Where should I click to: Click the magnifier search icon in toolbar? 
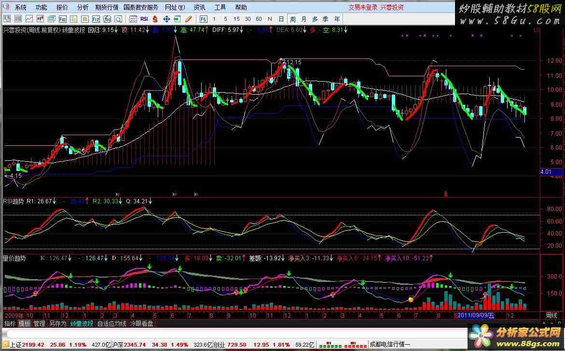tap(119, 19)
